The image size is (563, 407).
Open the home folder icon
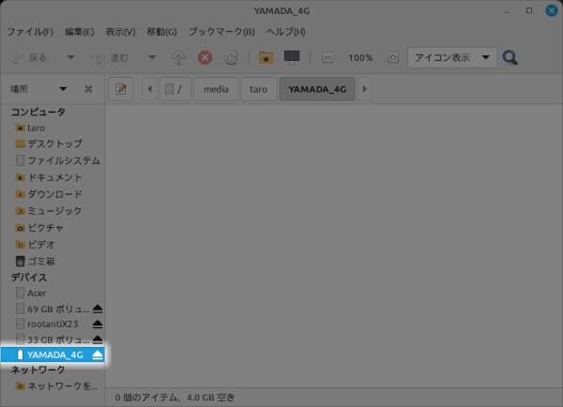click(x=266, y=57)
